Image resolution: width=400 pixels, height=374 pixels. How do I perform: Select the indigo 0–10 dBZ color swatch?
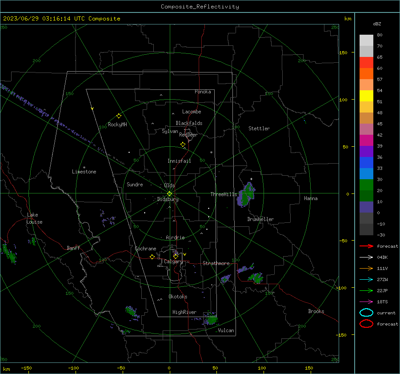pos(366,207)
